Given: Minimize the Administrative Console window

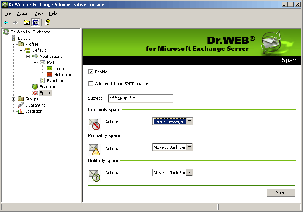Looking at the screenshot, I should click(x=284, y=5).
